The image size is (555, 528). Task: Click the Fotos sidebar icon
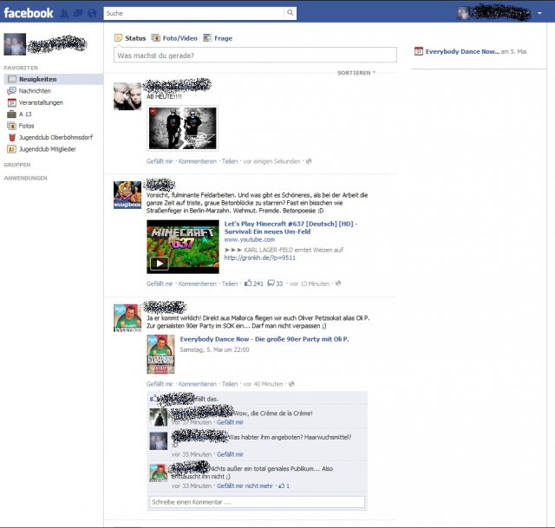pyautogui.click(x=11, y=126)
